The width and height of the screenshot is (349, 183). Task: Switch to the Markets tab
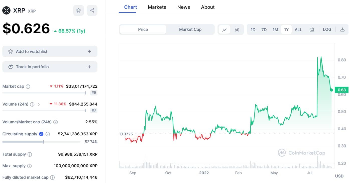click(x=157, y=7)
